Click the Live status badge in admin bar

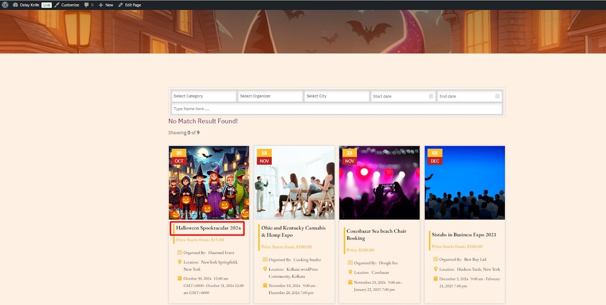tap(47, 5)
